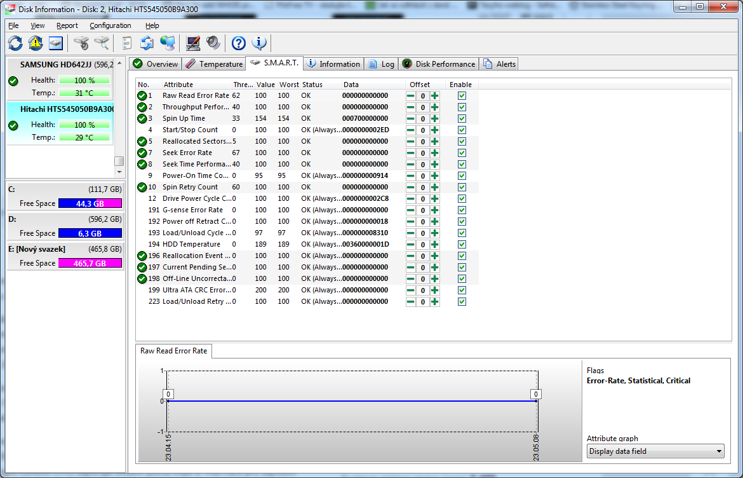Click the green health checkmark of SAMSUNG disk
This screenshot has height=478, width=743.
(13, 81)
